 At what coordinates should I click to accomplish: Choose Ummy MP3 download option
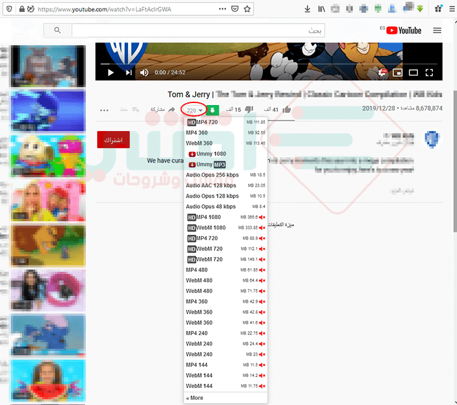pos(226,164)
